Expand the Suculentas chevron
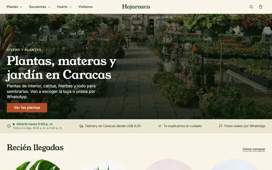The height and width of the screenshot is (170, 272). [x=49, y=7]
